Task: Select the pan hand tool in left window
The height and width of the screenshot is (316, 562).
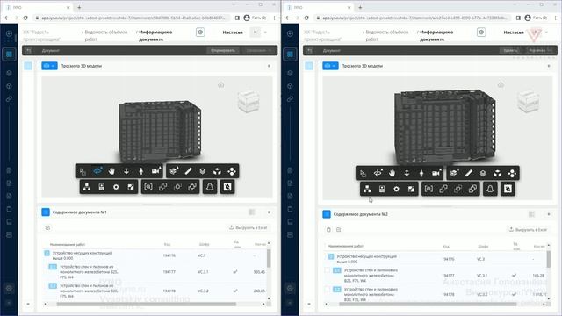Action: 112,171
